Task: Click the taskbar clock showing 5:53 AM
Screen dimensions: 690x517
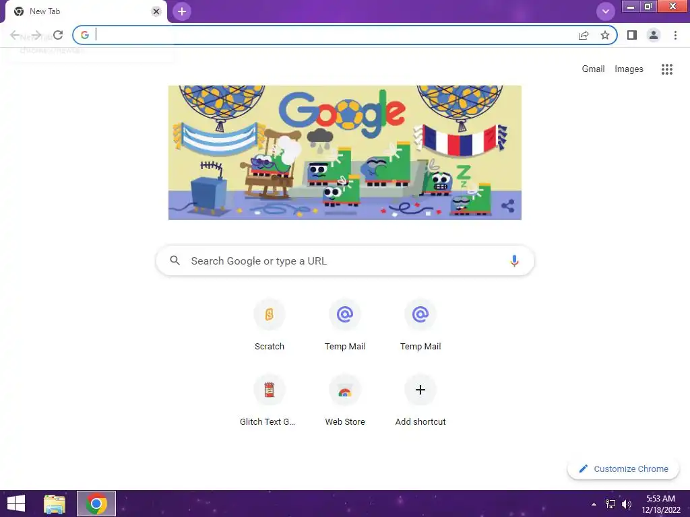Action: (x=660, y=504)
